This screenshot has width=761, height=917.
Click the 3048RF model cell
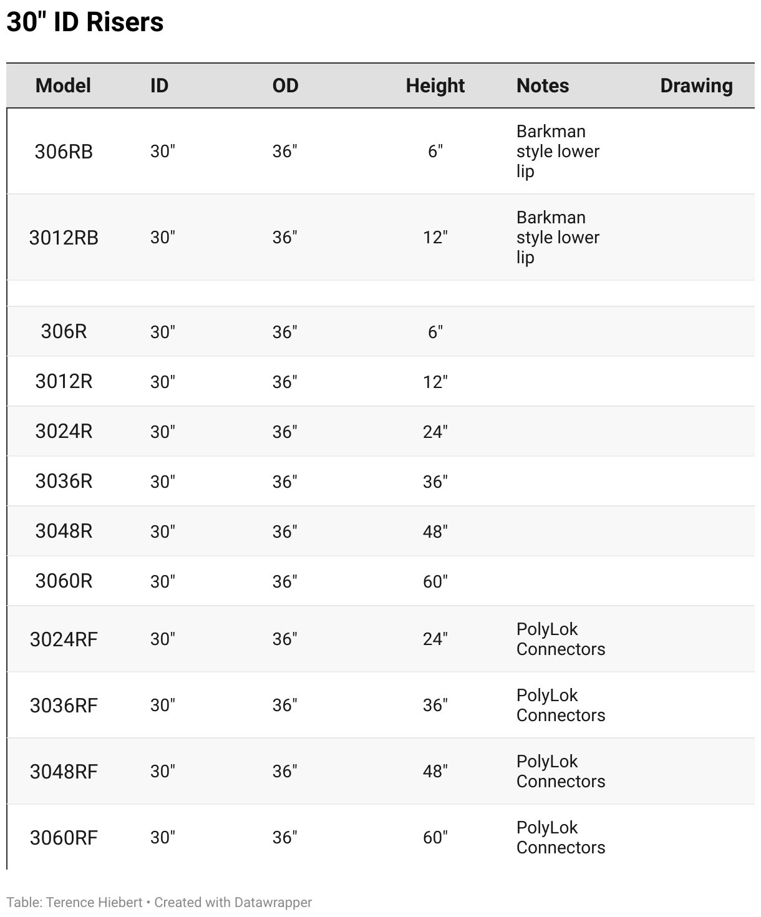pyautogui.click(x=64, y=772)
